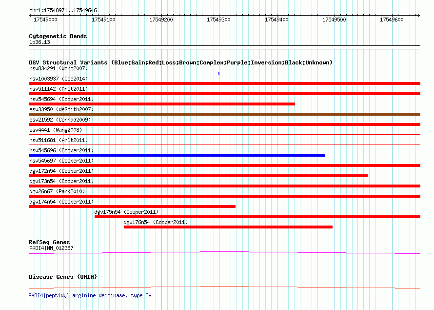Click the nsv511681 (Arlt2011) variant label
The height and width of the screenshot is (310, 434).
click(59, 140)
